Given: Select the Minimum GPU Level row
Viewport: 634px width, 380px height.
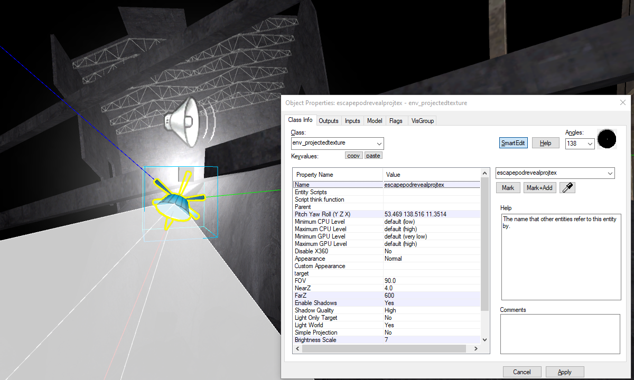Looking at the screenshot, I should pos(387,236).
